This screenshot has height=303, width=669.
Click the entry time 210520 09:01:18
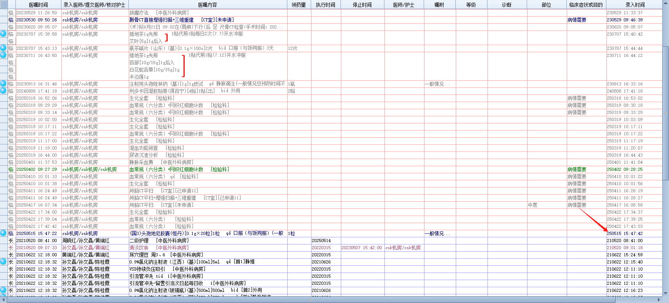click(x=625, y=248)
